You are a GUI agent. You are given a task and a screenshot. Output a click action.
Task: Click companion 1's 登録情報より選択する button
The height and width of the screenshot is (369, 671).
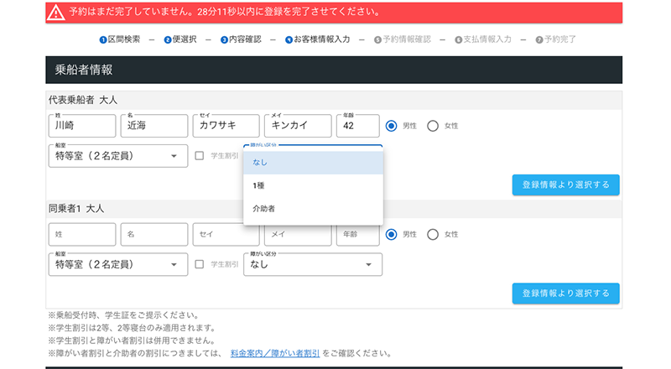click(565, 294)
